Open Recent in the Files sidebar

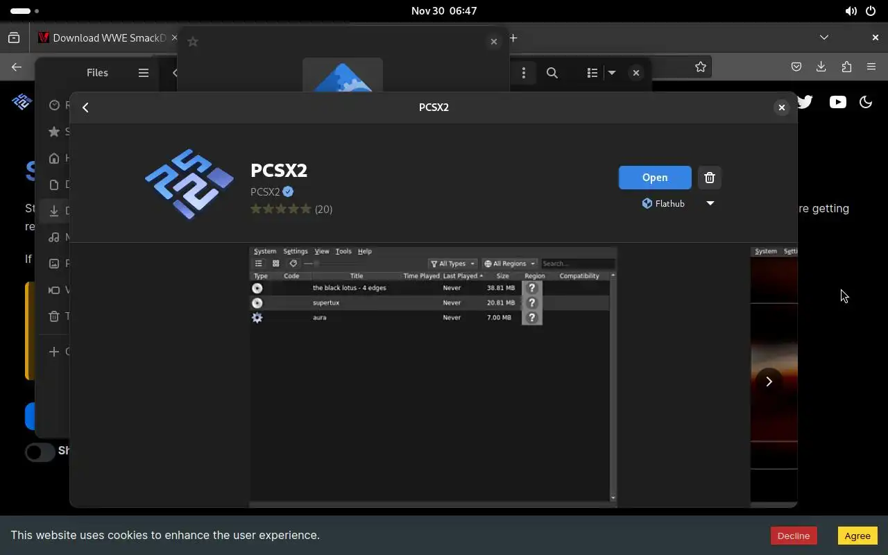[54, 105]
